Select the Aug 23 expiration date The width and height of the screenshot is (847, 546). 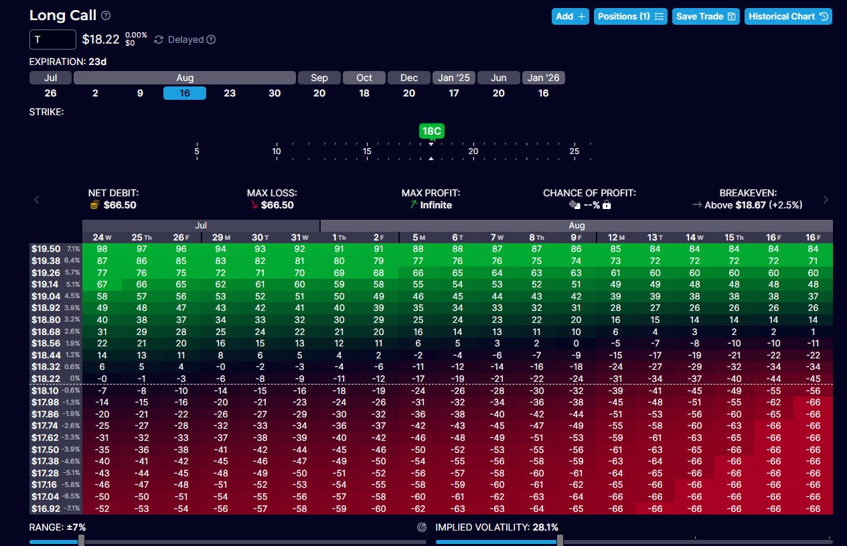coord(230,93)
